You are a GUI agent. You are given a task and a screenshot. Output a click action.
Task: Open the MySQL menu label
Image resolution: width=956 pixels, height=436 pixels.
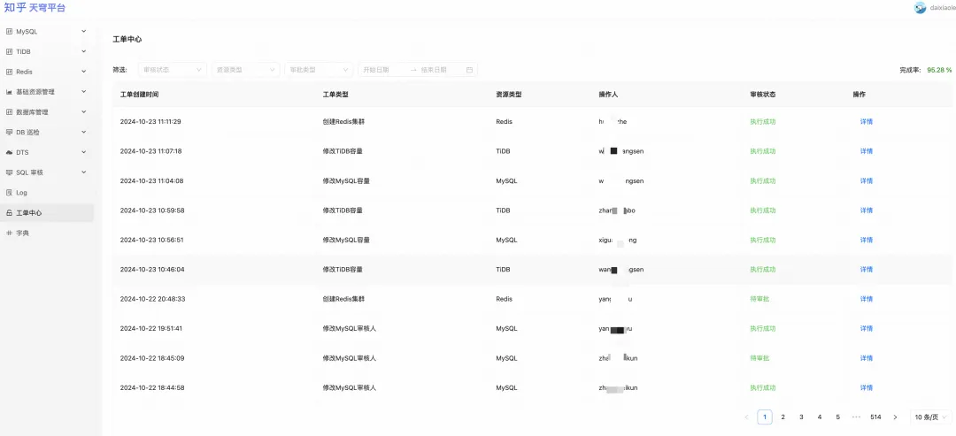click(27, 32)
